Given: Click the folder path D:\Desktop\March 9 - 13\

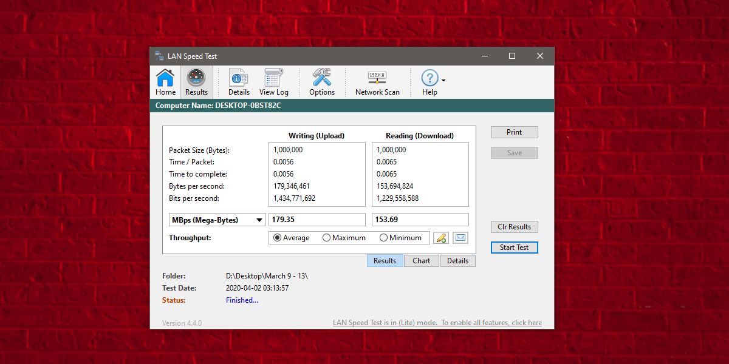Looking at the screenshot, I should pyautogui.click(x=267, y=276).
